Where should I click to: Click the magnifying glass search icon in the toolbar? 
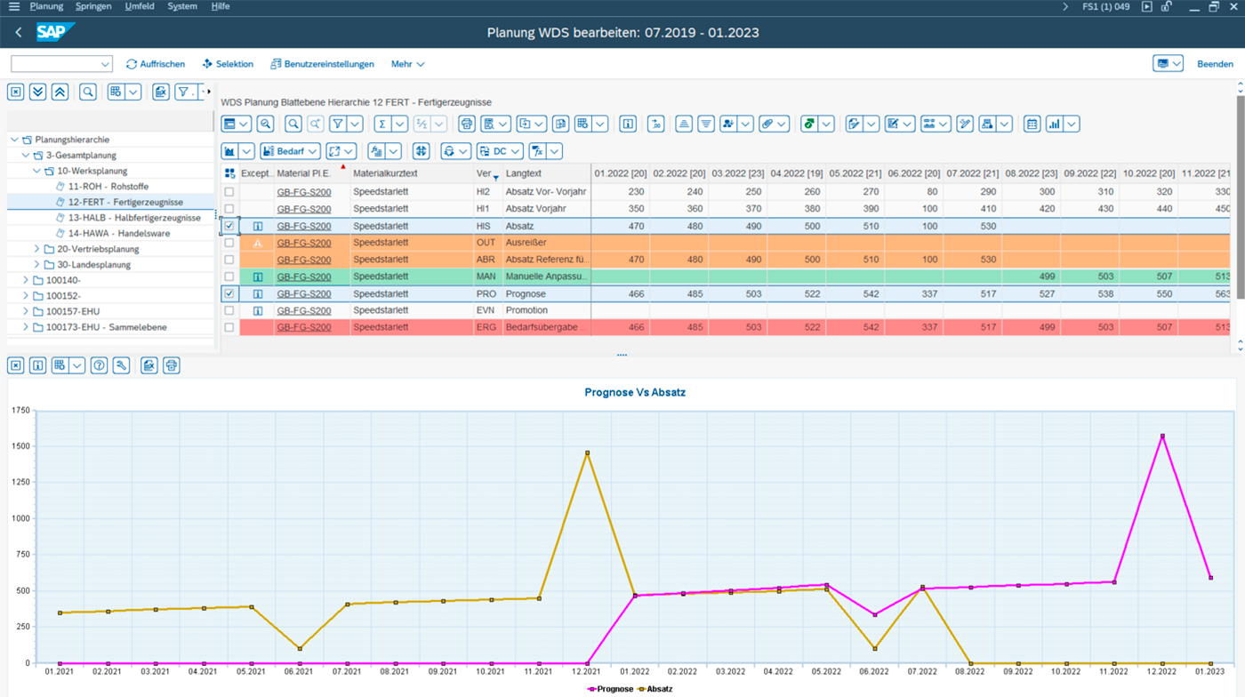pos(293,124)
